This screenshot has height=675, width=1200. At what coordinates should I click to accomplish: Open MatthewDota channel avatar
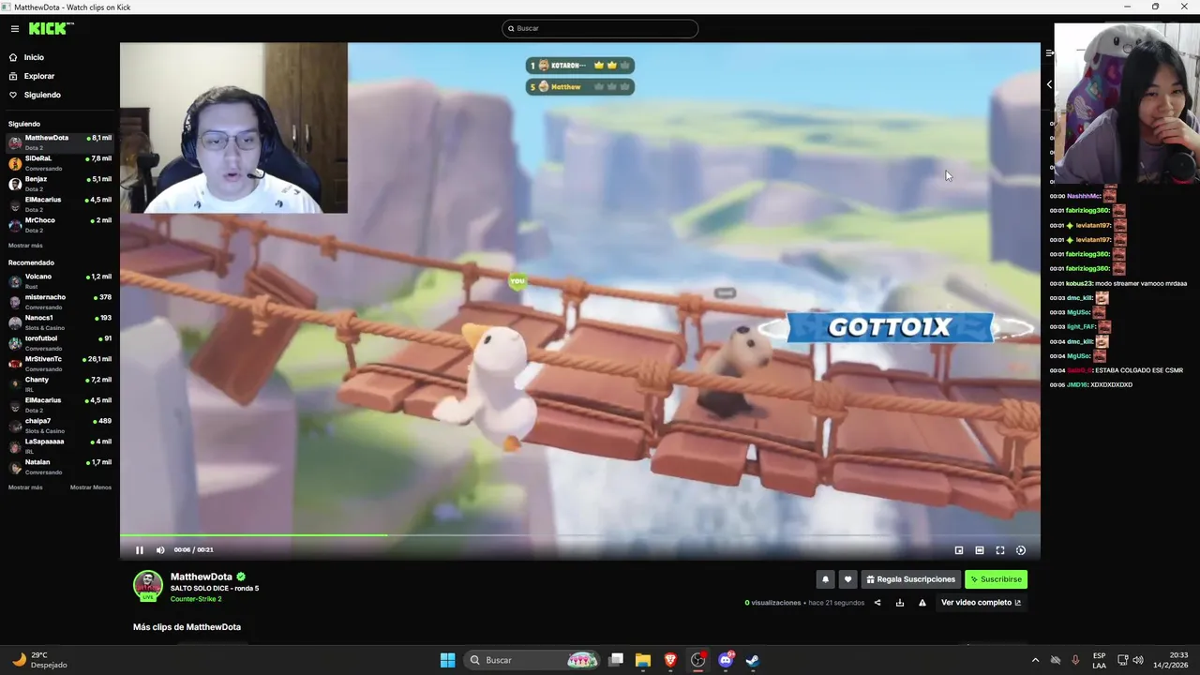[x=148, y=585]
